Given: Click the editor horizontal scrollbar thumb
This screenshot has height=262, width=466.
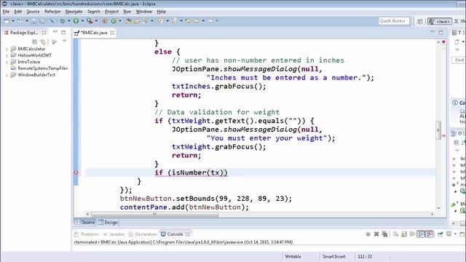Looking at the screenshot, I should (154, 214).
